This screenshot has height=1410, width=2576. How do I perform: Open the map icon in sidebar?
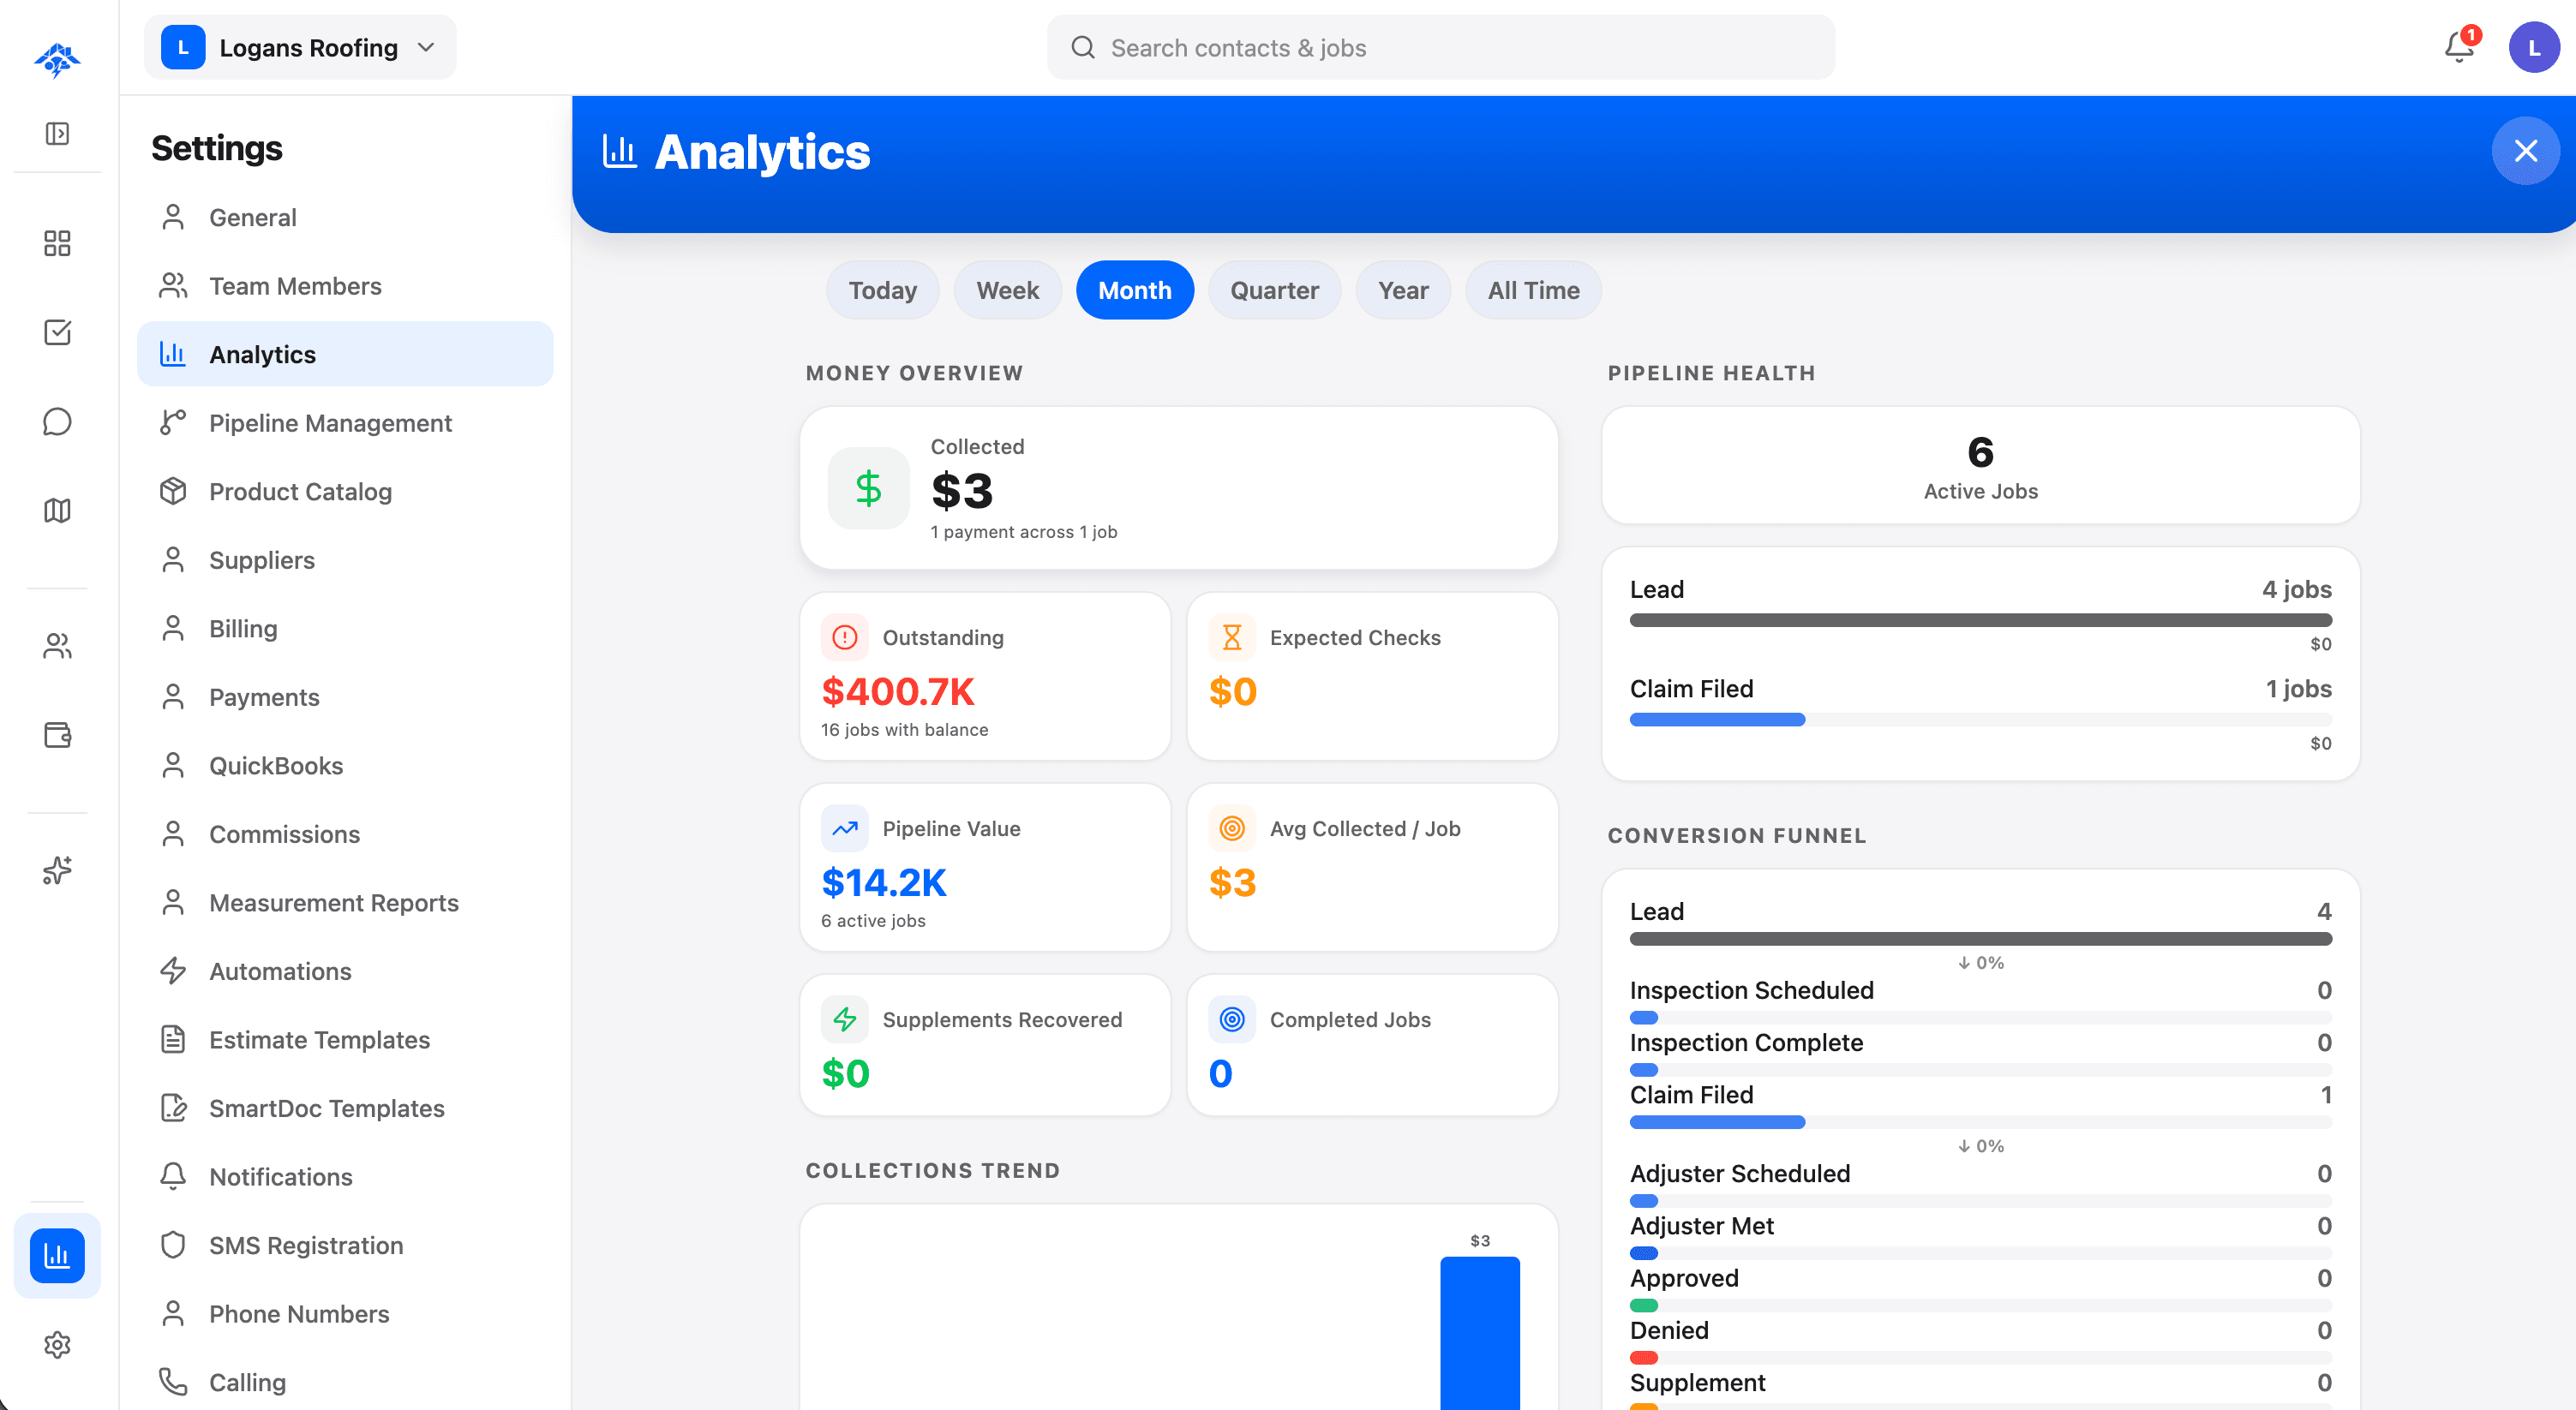57,511
